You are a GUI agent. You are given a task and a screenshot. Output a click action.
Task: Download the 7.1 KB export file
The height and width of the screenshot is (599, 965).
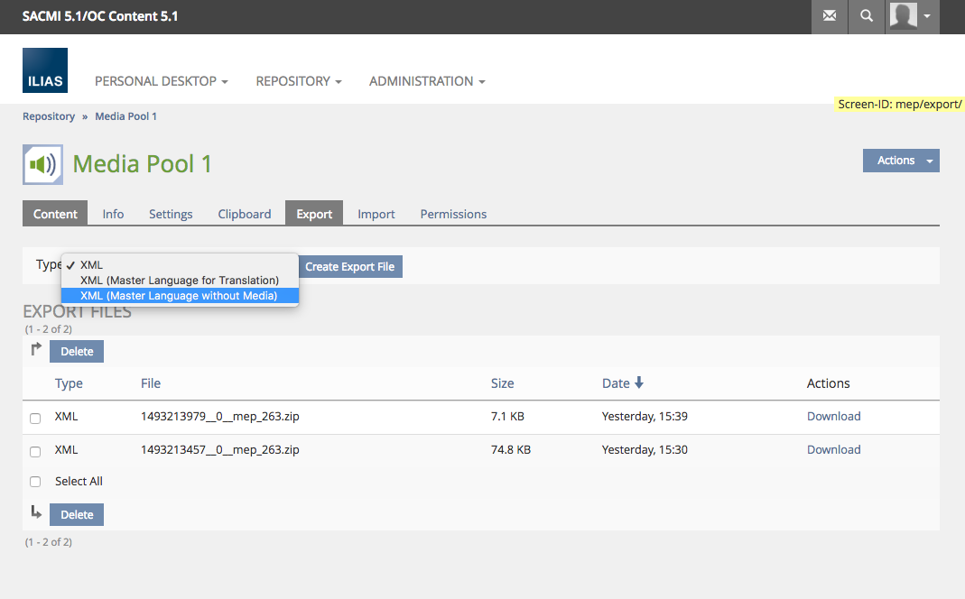(833, 417)
